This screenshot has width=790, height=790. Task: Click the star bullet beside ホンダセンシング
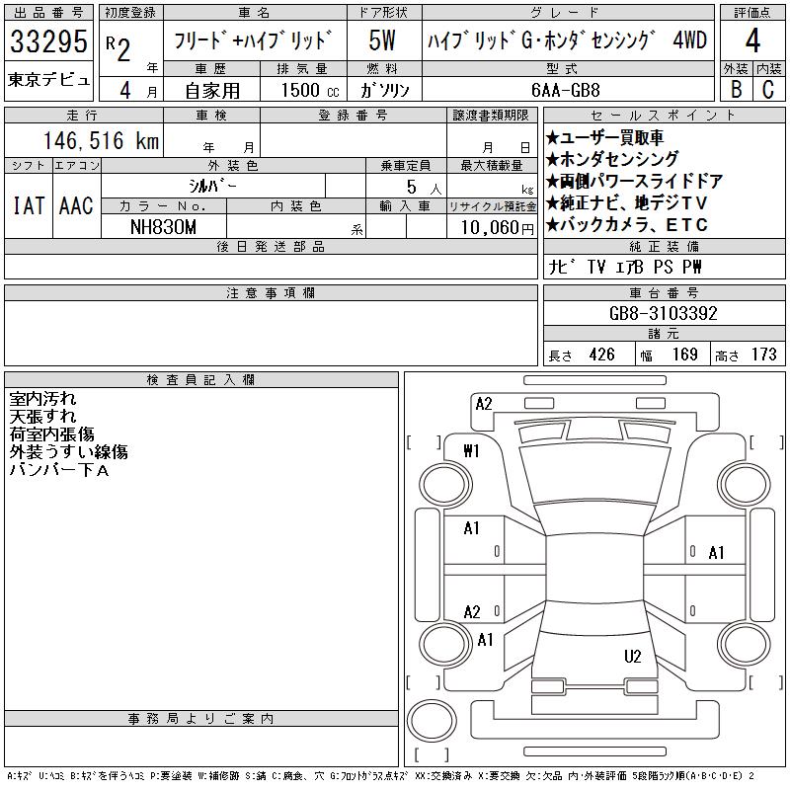552,159
